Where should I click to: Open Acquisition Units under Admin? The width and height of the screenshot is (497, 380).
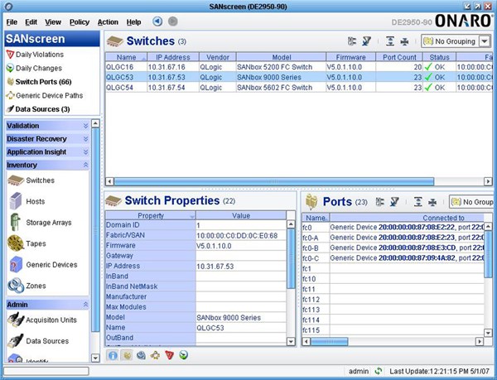point(42,320)
